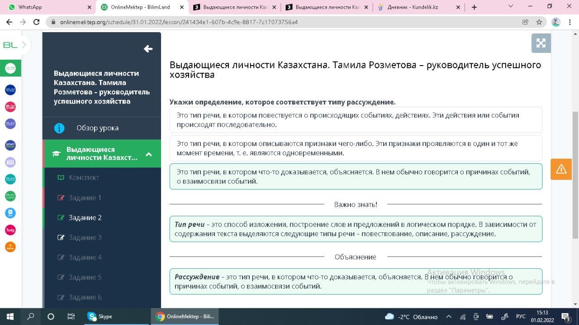Show hidden system tray icons
Viewport: 579px width, 325px height.
449,316
